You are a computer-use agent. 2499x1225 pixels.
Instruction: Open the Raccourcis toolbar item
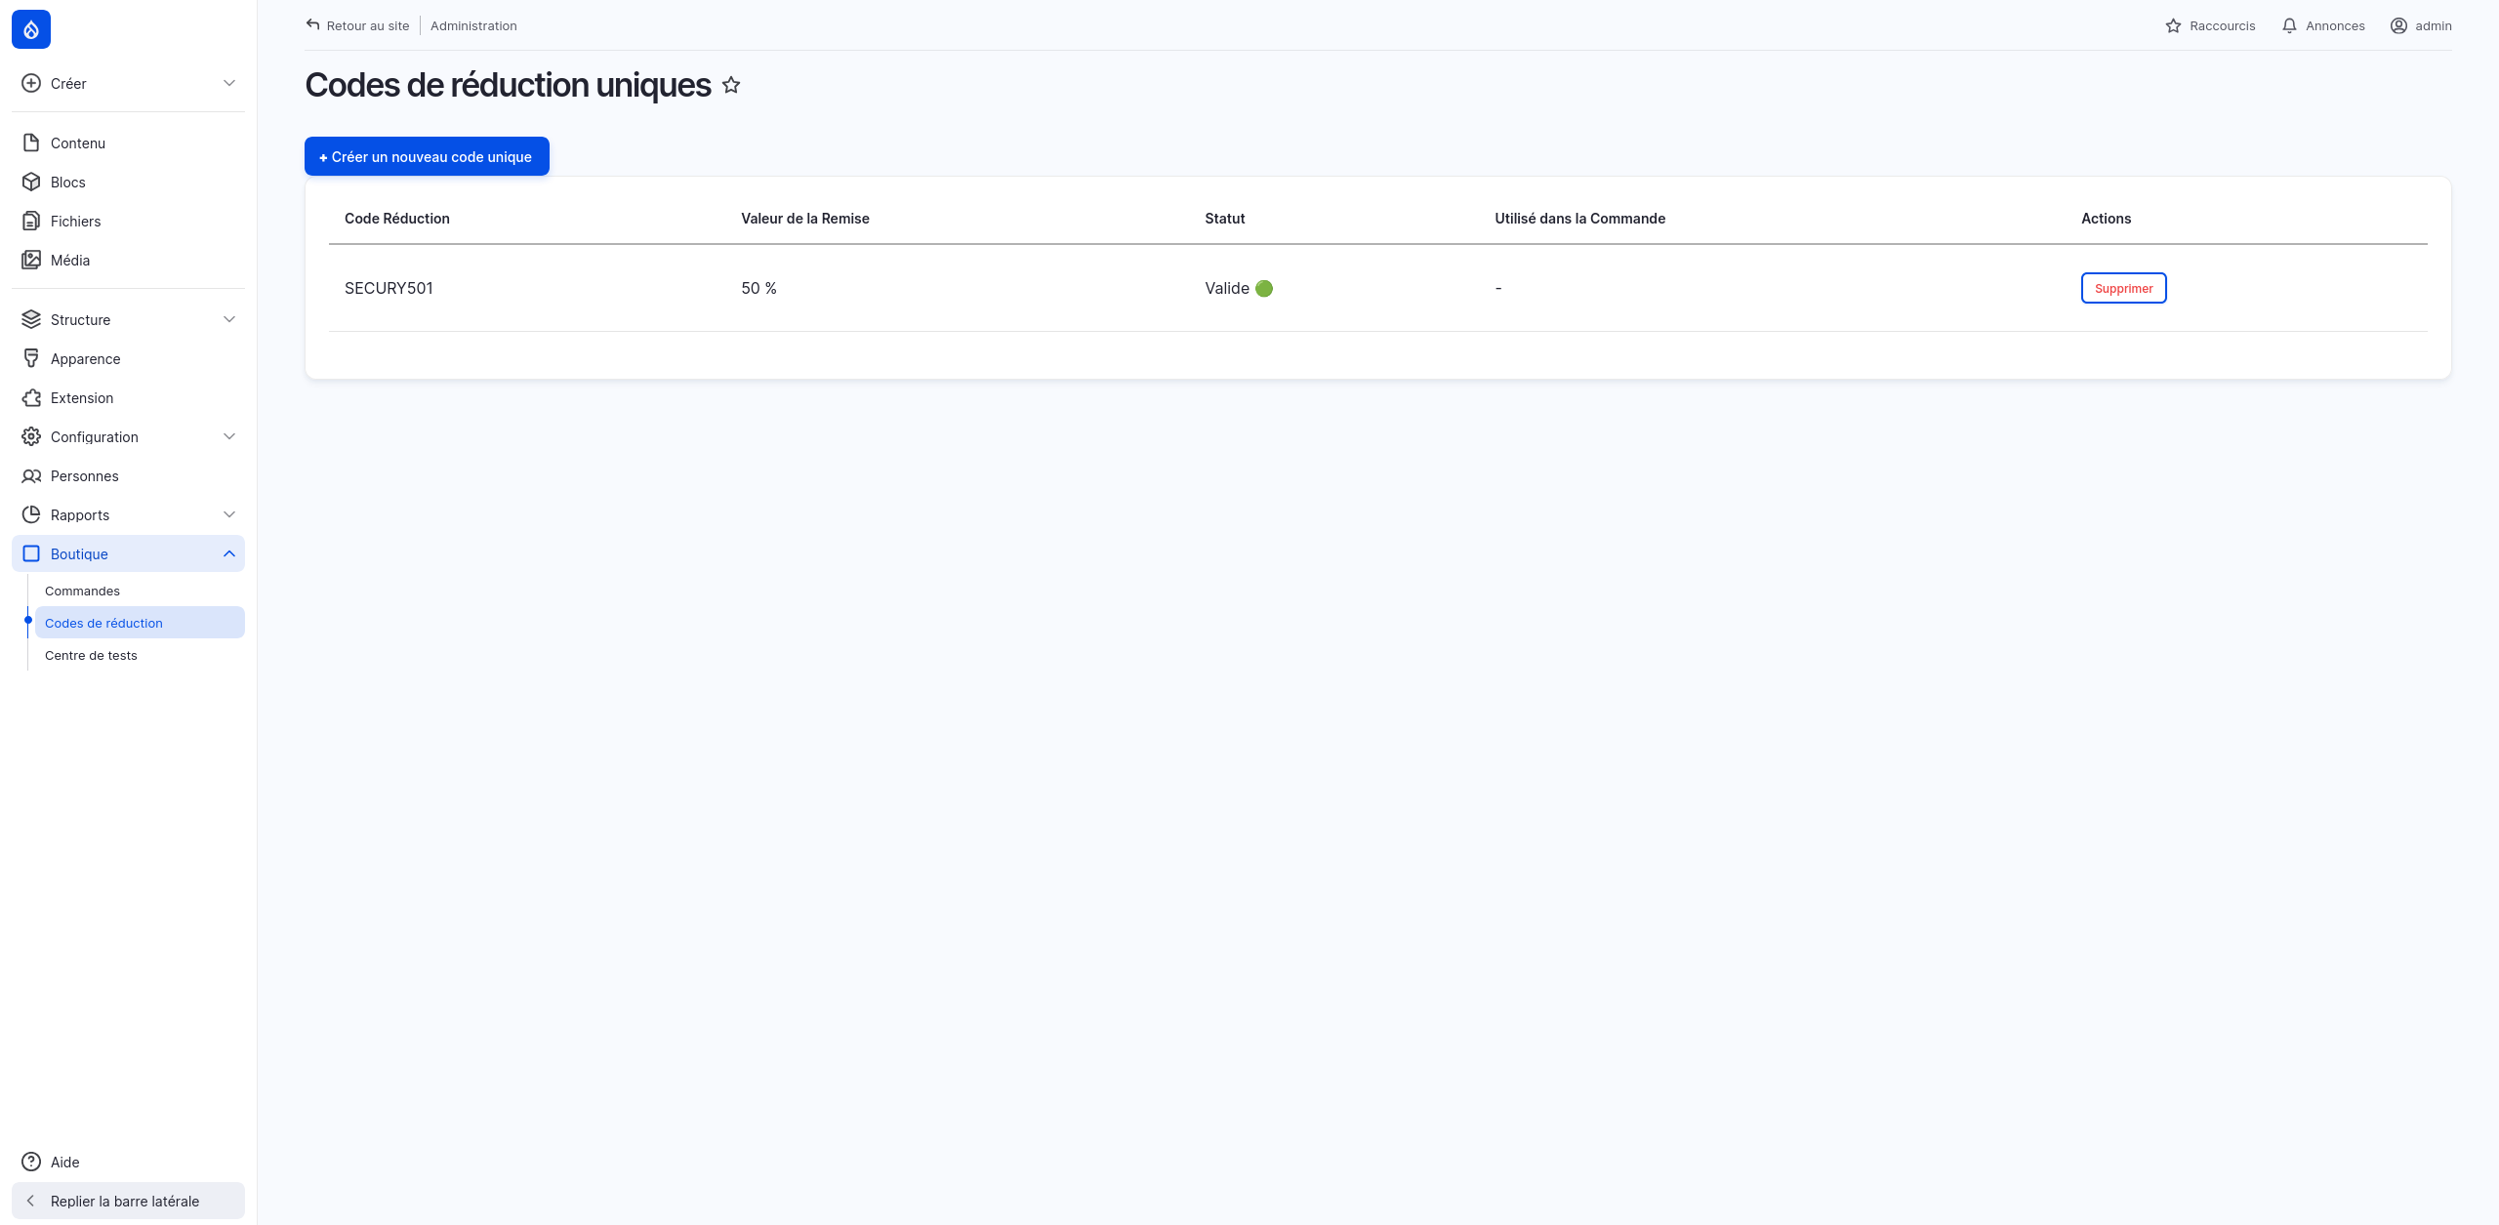tap(2210, 25)
